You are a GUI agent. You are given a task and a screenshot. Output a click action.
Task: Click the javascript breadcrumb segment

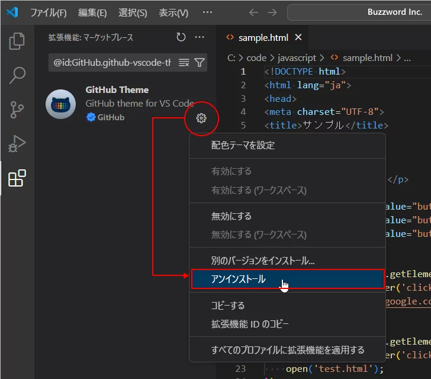click(297, 58)
